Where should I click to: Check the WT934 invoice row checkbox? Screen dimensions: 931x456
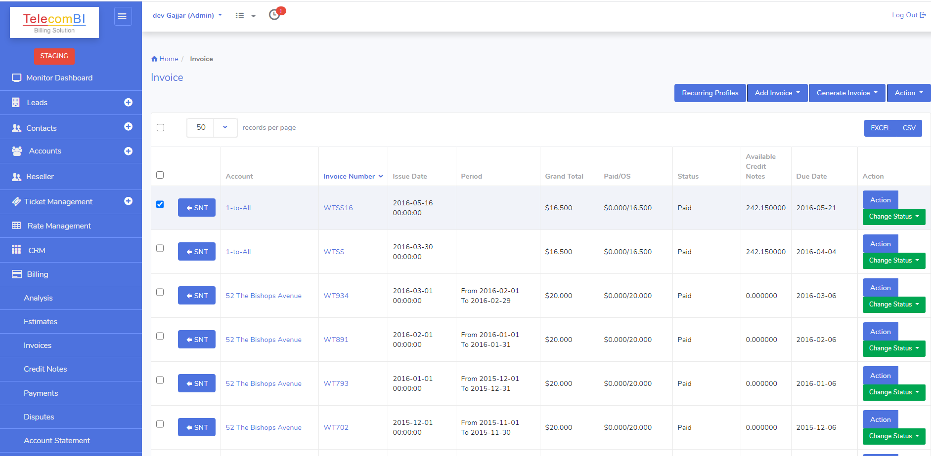pyautogui.click(x=160, y=292)
